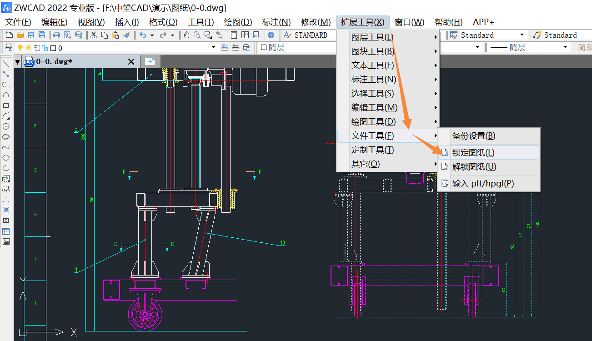The image size is (592, 341).
Task: Select the Polygon drawing tool
Action: (6, 95)
